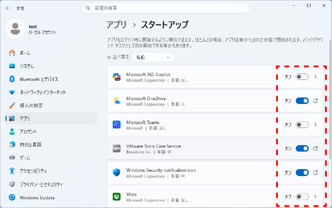332x208 pixels.
Task: Open the 名前 sort dropdown
Action: pyautogui.click(x=153, y=57)
